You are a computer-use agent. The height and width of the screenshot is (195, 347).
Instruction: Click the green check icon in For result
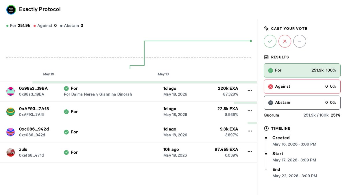tap(271, 70)
